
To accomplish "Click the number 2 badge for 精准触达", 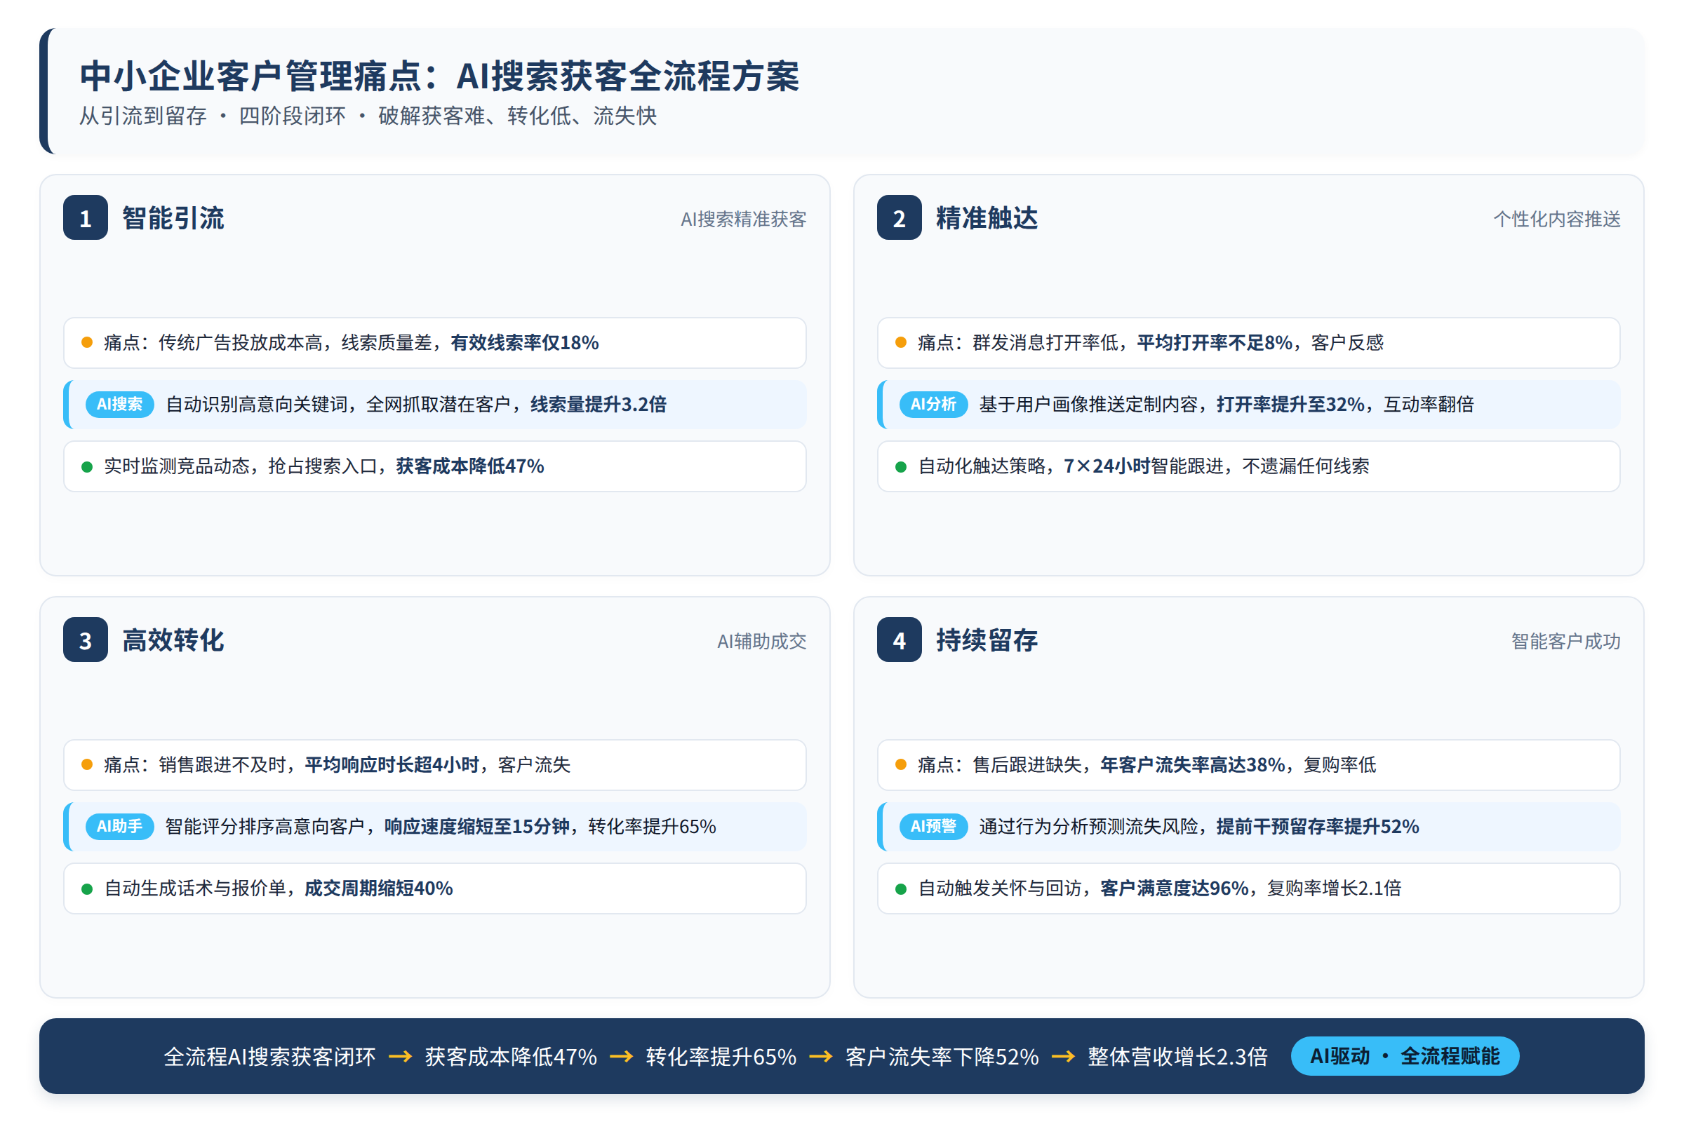I will coord(900,217).
